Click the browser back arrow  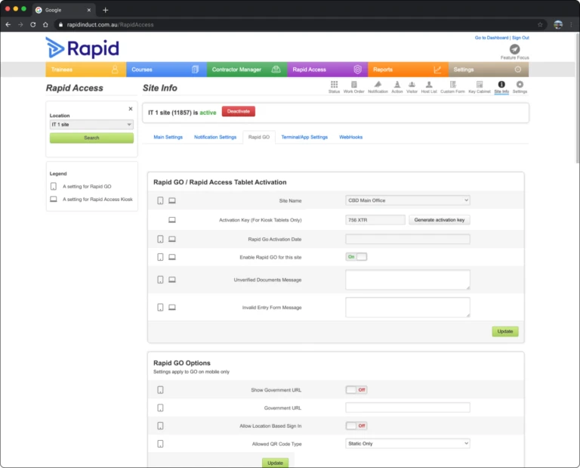(8, 24)
